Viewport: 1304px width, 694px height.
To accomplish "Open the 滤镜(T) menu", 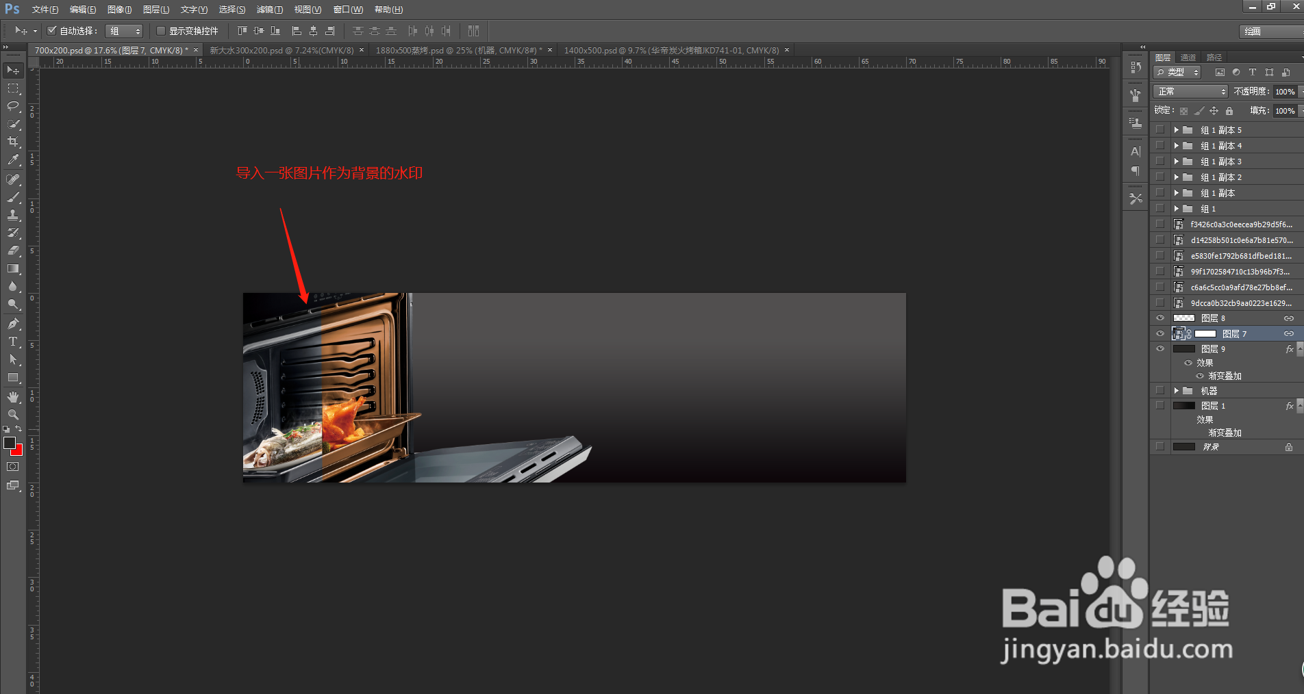I will [270, 10].
